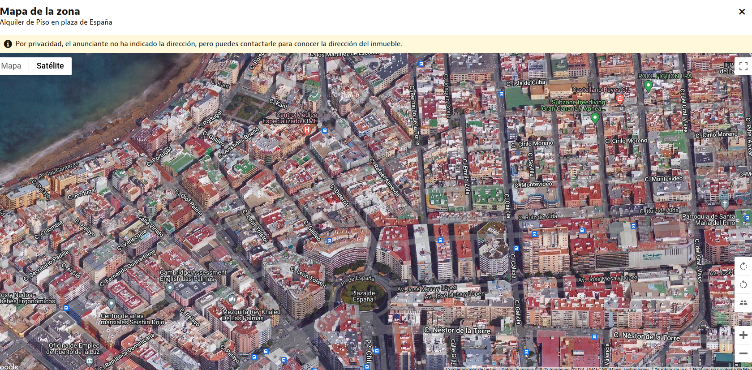The width and height of the screenshot is (752, 370).
Task: Click the C. Rafael Almeida street label
Action: coord(384,178)
